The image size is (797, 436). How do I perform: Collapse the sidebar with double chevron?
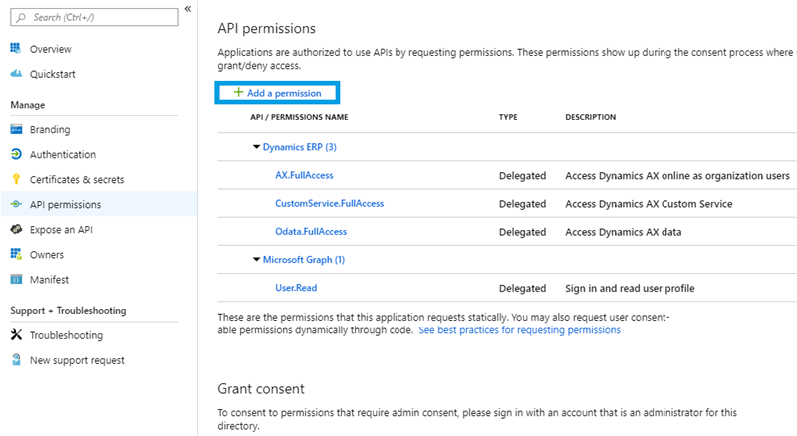tap(188, 9)
